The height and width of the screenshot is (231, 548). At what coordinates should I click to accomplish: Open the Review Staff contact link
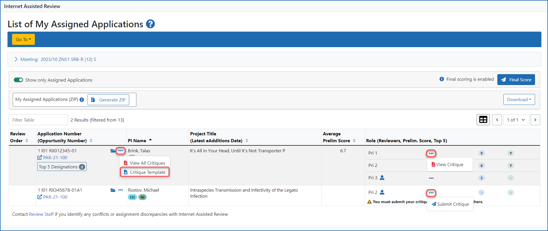[41, 214]
